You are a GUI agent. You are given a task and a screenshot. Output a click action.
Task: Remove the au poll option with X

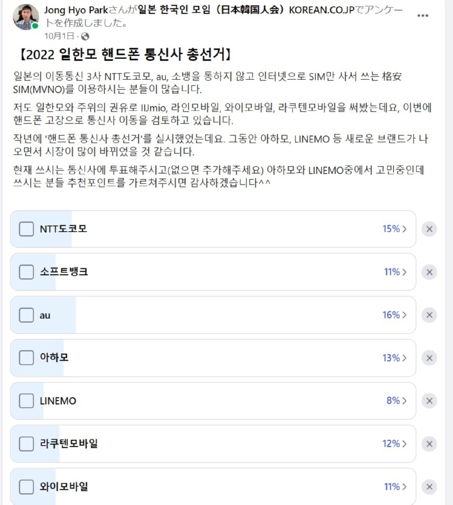click(x=429, y=315)
